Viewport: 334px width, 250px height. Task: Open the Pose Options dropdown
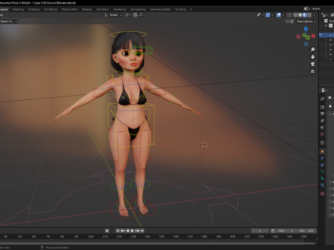tap(306, 22)
